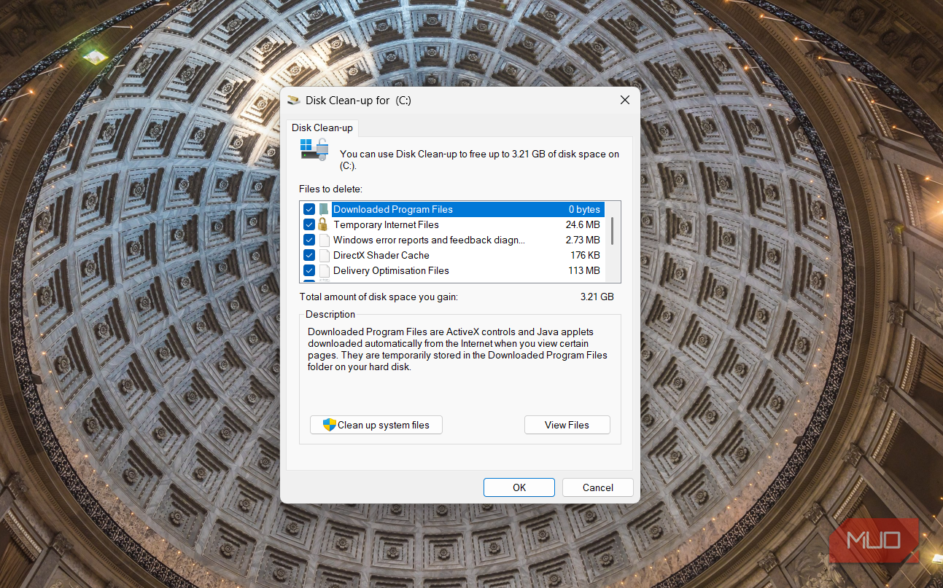Click the 176 KB size value
The height and width of the screenshot is (588, 943).
(585, 255)
